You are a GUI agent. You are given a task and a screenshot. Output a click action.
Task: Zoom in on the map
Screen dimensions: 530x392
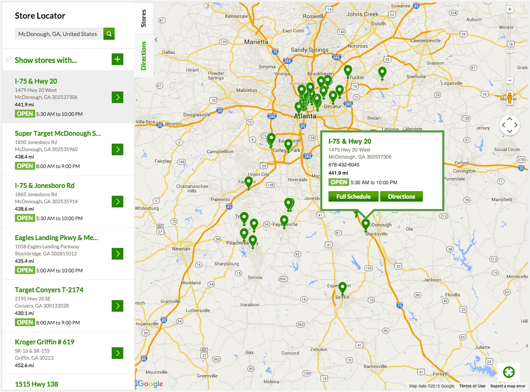510,9
